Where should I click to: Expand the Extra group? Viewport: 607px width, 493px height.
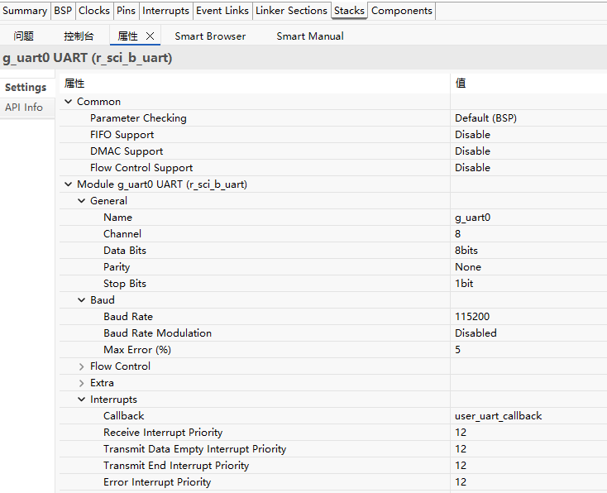click(x=82, y=383)
